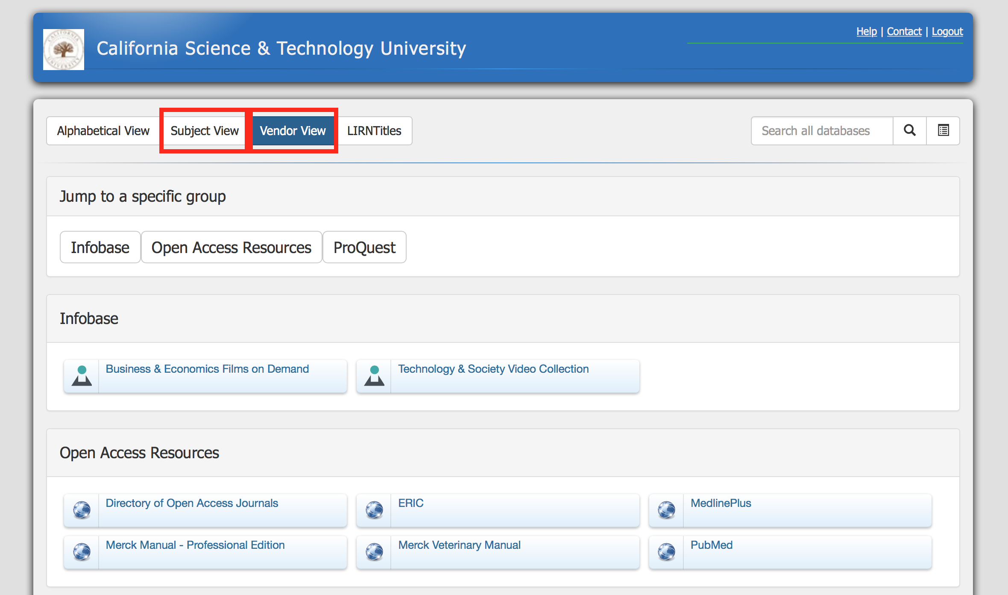Open the Merck Veterinary Manual link
Viewport: 1008px width, 595px height.
(x=459, y=545)
